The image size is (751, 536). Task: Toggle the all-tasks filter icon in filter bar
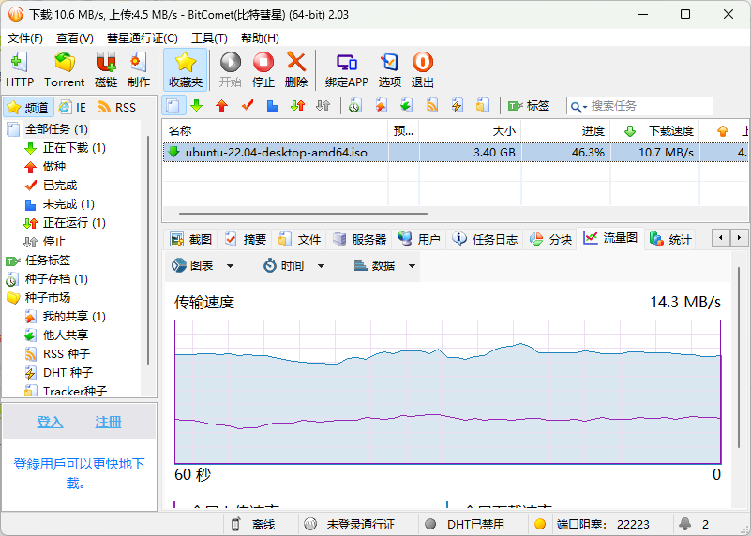click(173, 106)
